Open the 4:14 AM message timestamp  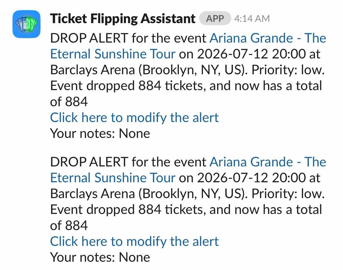(x=252, y=19)
